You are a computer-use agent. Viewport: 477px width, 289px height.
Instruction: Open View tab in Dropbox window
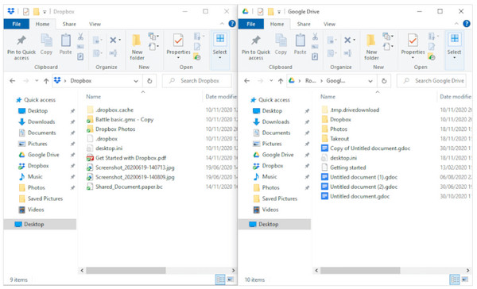click(x=95, y=24)
